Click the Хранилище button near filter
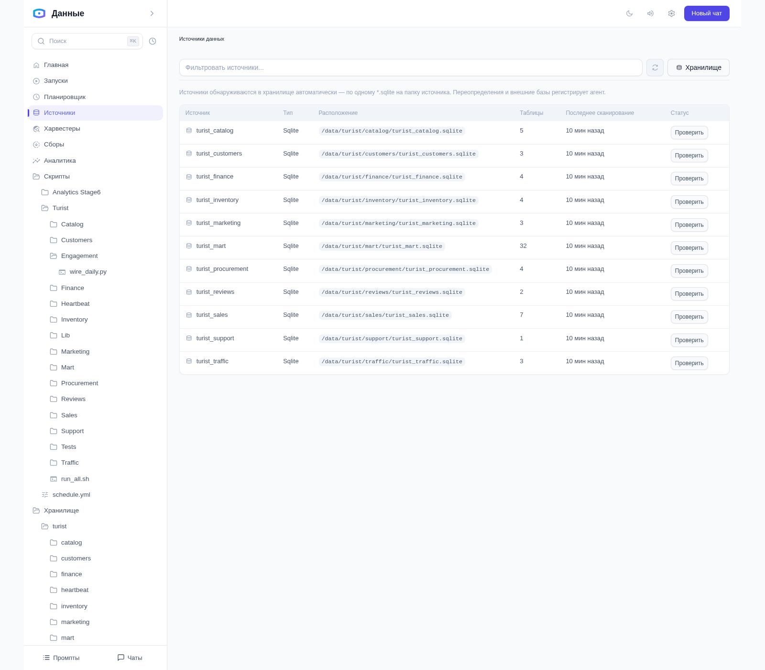Viewport: 765px width, 670px height. point(699,67)
